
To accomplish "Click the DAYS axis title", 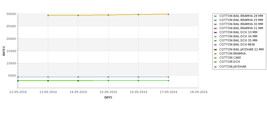I will click(108, 98).
